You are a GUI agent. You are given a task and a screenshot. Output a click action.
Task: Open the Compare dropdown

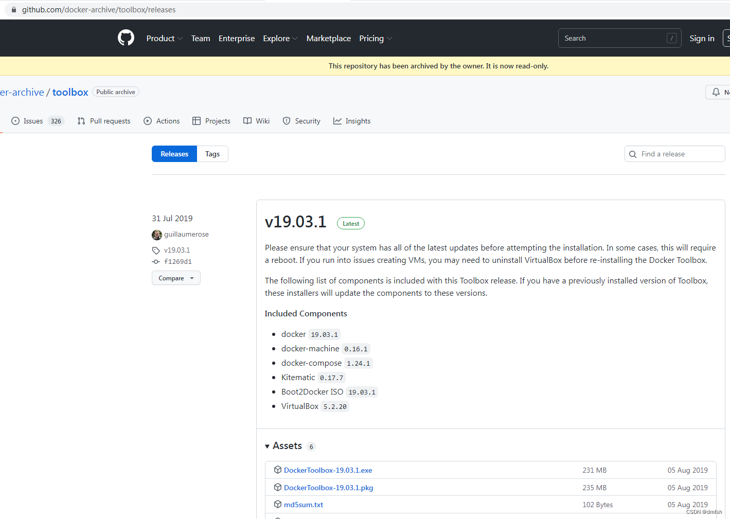176,278
